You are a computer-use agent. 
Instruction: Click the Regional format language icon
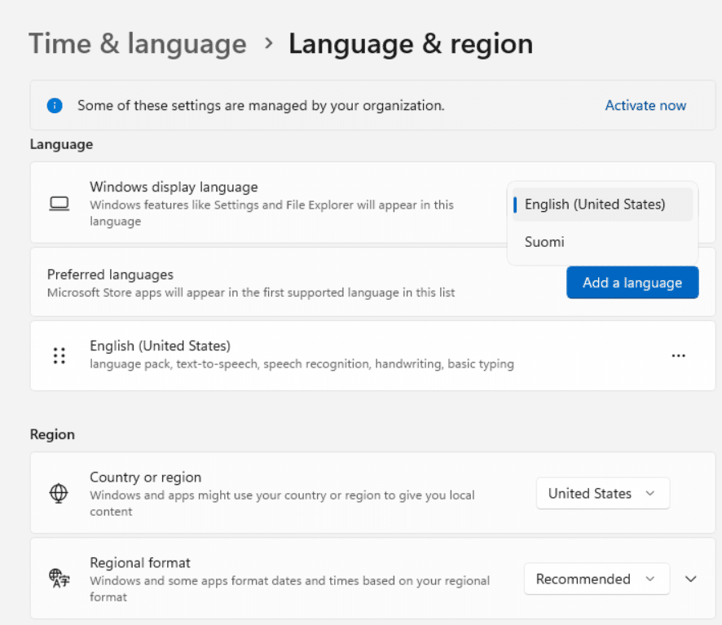coord(59,579)
